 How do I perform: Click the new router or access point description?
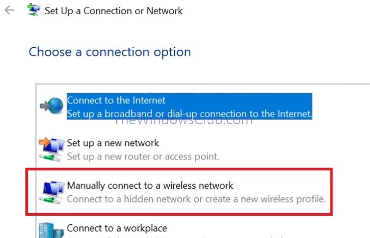143,157
